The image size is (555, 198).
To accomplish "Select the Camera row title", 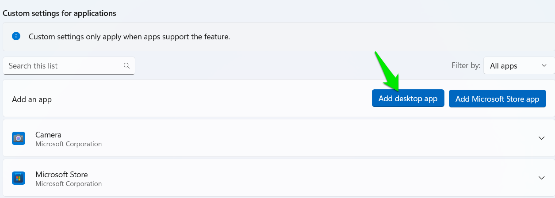I will (48, 135).
